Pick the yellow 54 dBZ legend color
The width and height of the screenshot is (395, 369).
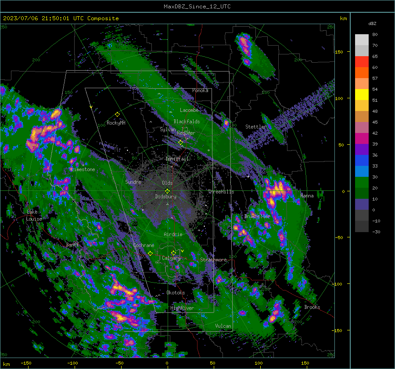coord(362,94)
